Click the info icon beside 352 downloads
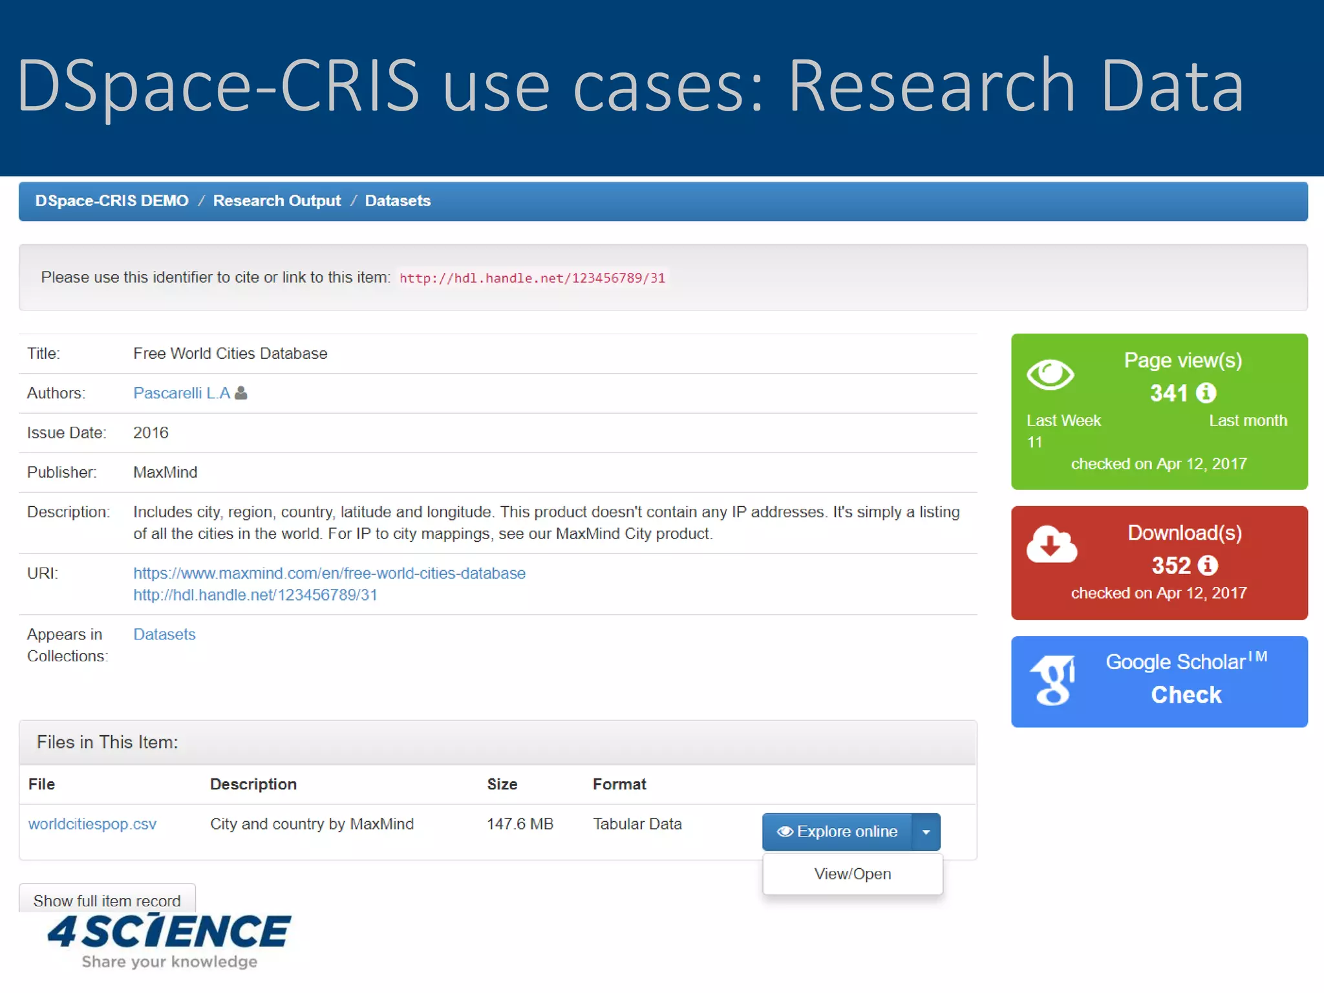The height and width of the screenshot is (993, 1324). [x=1208, y=566]
